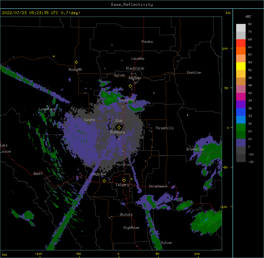Click the 100 km mark on right axis

point(225,48)
